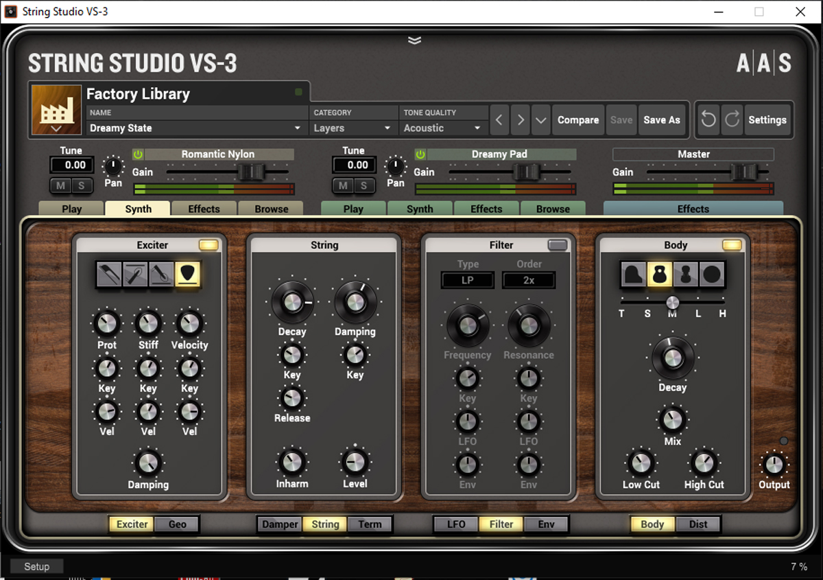The image size is (823, 580).
Task: Click the Exciter Prot knob
Action: (106, 323)
